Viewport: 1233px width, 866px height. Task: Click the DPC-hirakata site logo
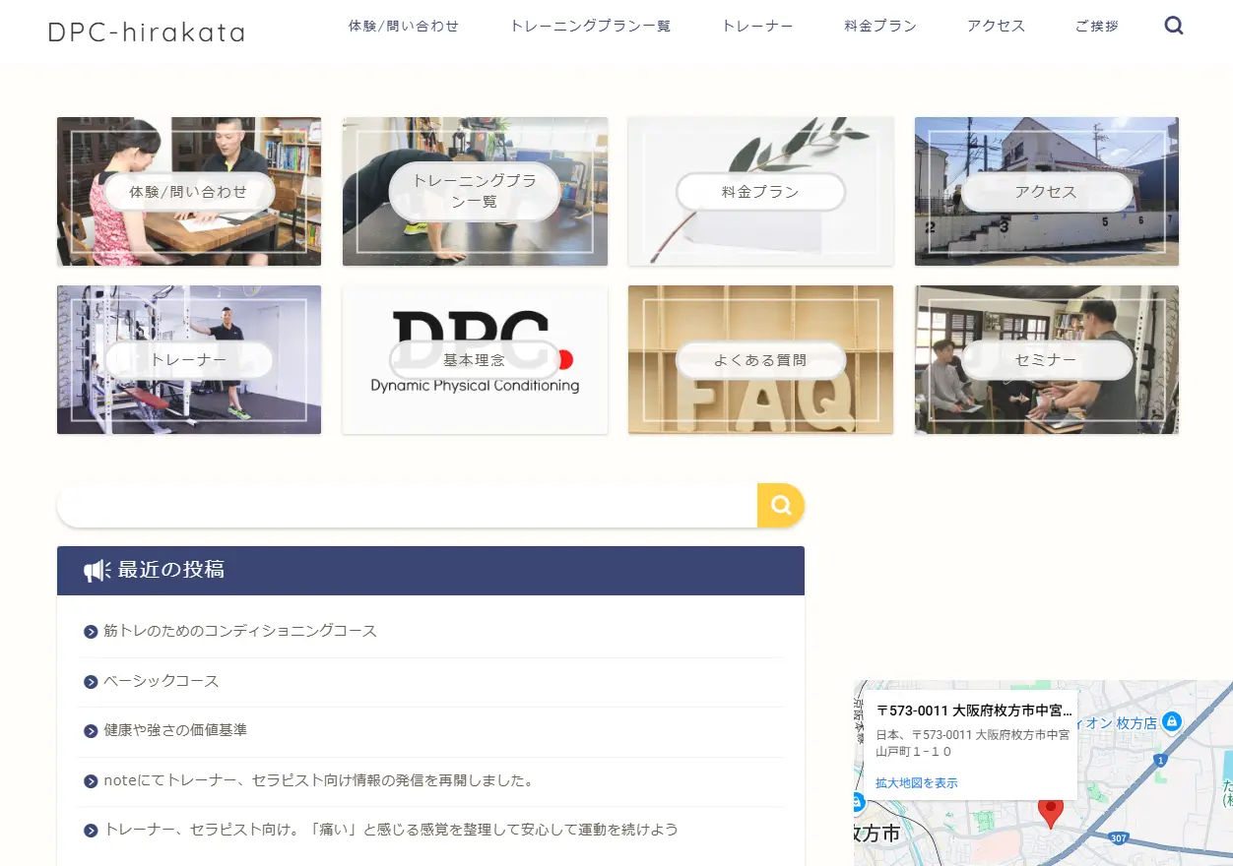coord(147,31)
